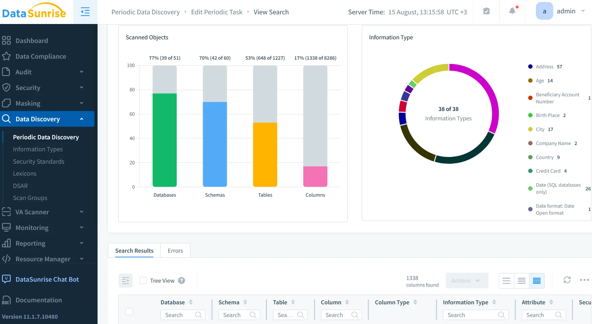Open notifications via the bell icon
This screenshot has height=324, width=592.
pyautogui.click(x=512, y=11)
